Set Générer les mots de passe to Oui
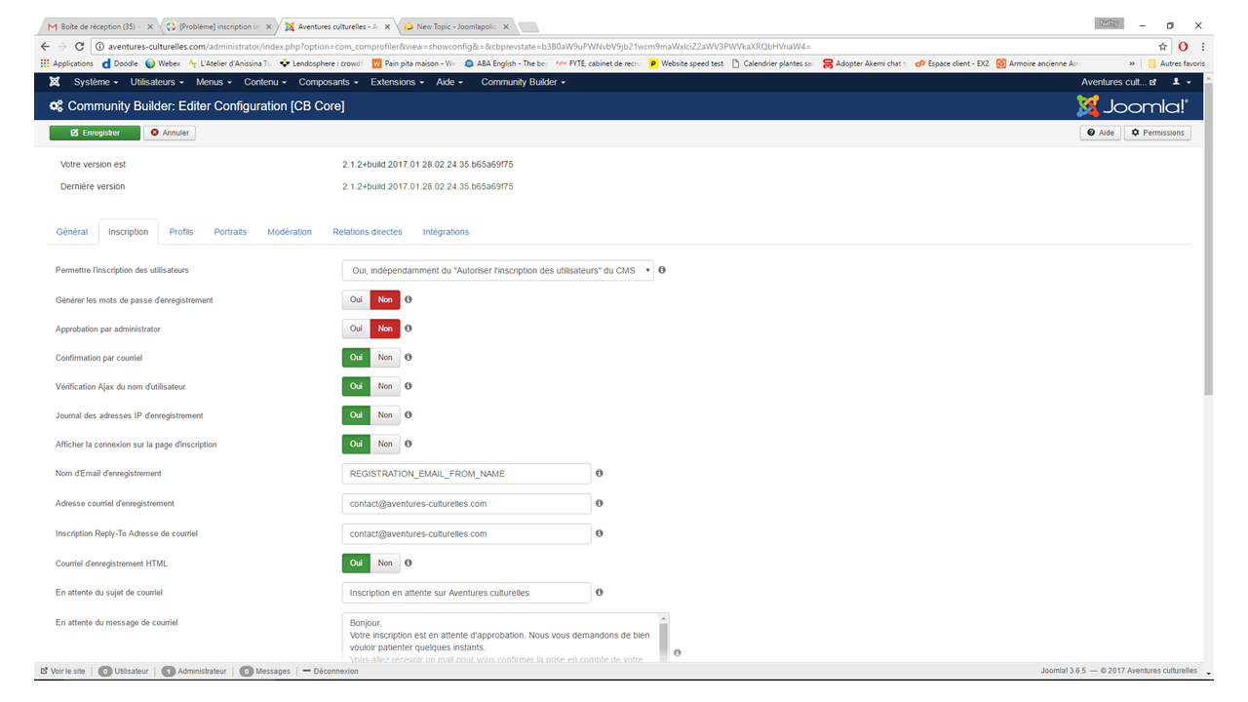Viewport: 1248px width, 702px height. (356, 300)
